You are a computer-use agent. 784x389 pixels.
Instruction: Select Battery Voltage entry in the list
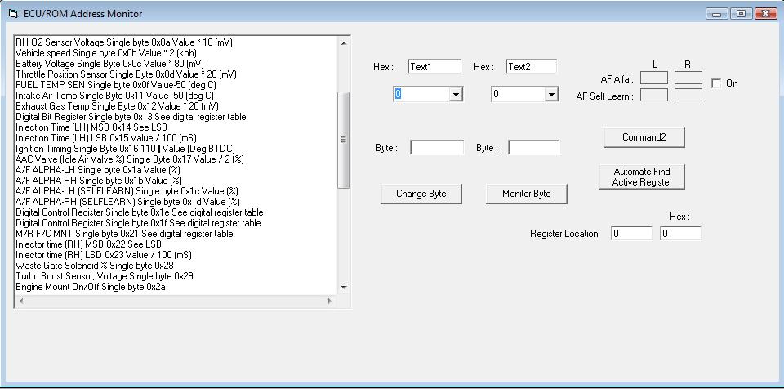coord(109,63)
